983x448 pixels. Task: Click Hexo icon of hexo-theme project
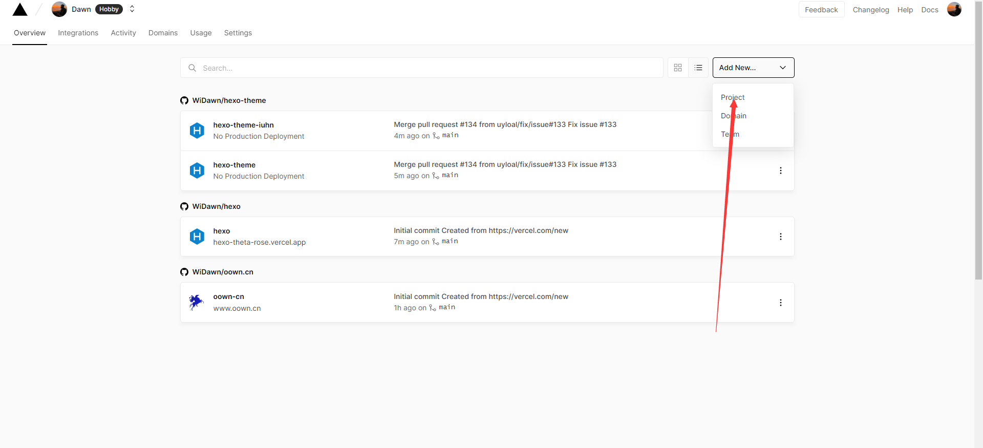[x=197, y=170]
